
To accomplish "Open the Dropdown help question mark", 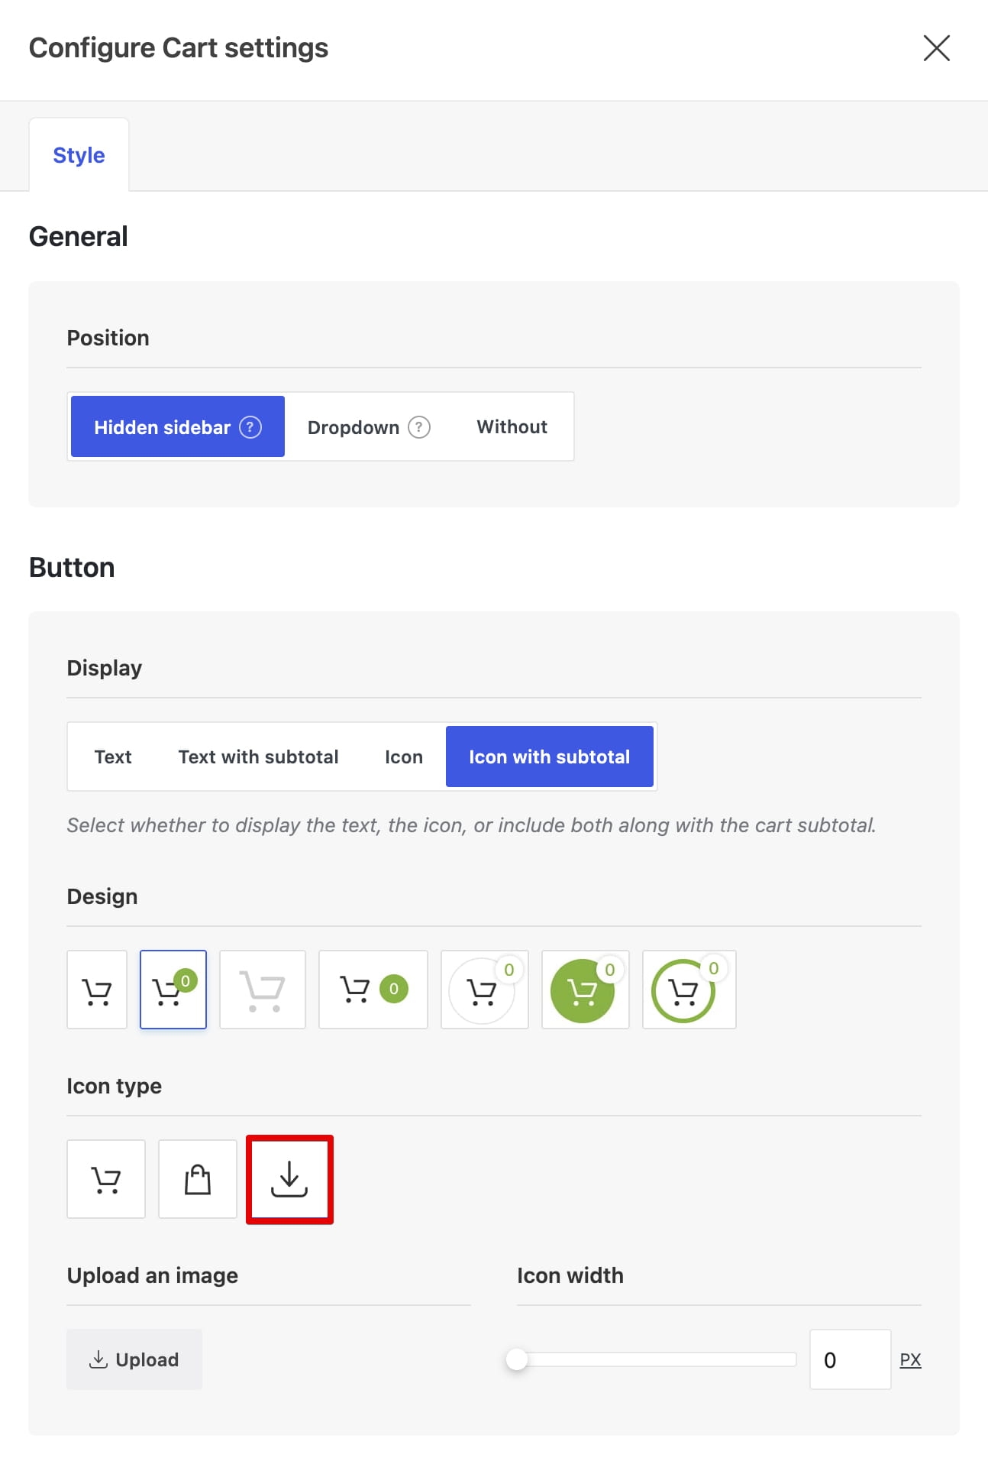I will [x=419, y=426].
